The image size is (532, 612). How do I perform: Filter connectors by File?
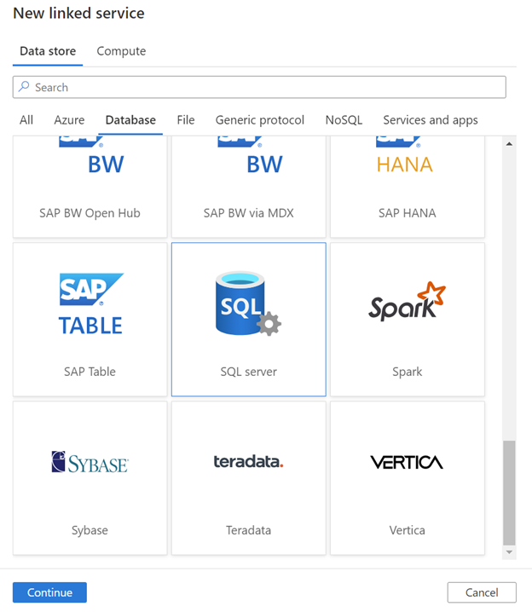pyautogui.click(x=185, y=120)
